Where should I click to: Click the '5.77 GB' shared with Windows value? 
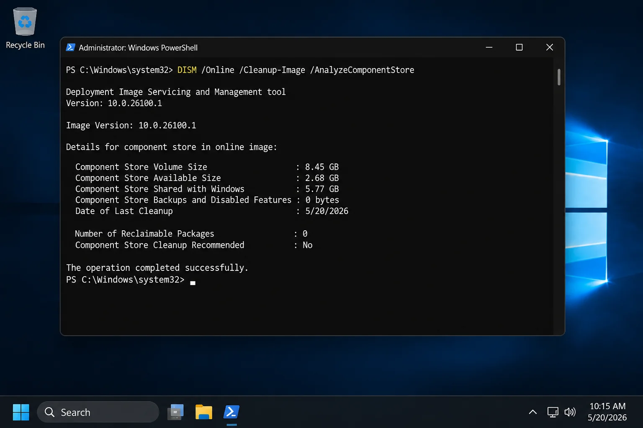coord(321,189)
